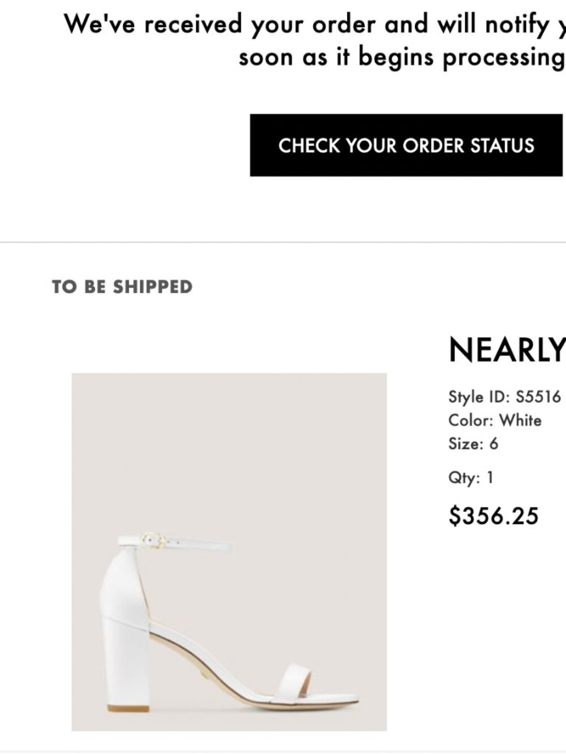Click the "soon as it begins processing" line
This screenshot has height=754, width=566.
point(401,57)
